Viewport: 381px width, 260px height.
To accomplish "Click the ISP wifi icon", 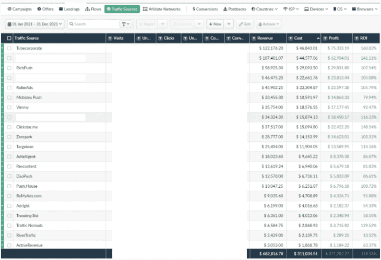I will [285, 9].
